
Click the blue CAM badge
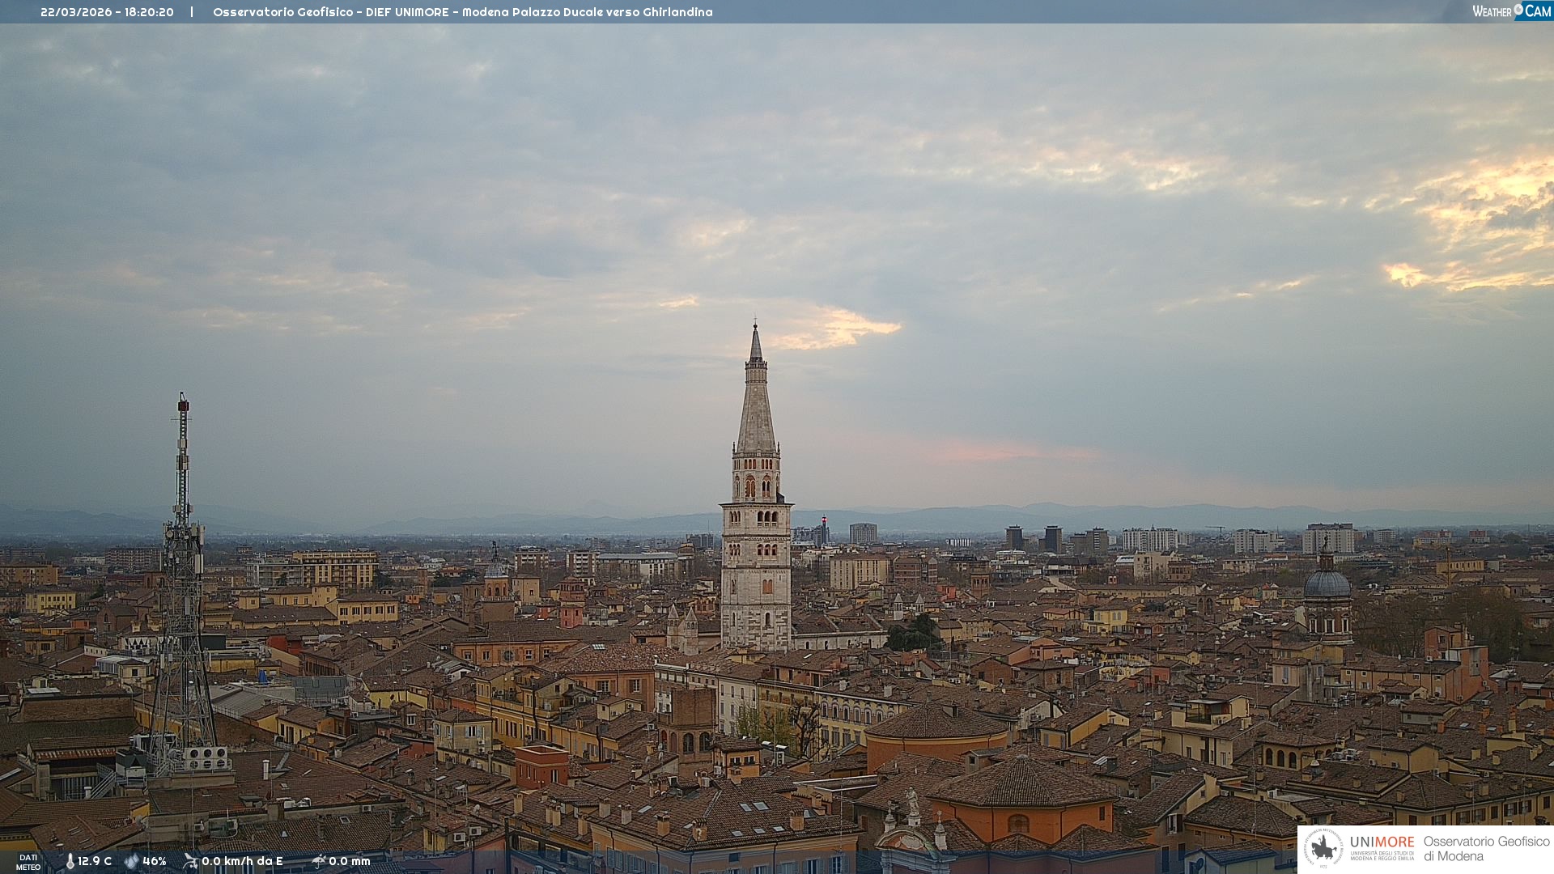click(x=1538, y=11)
